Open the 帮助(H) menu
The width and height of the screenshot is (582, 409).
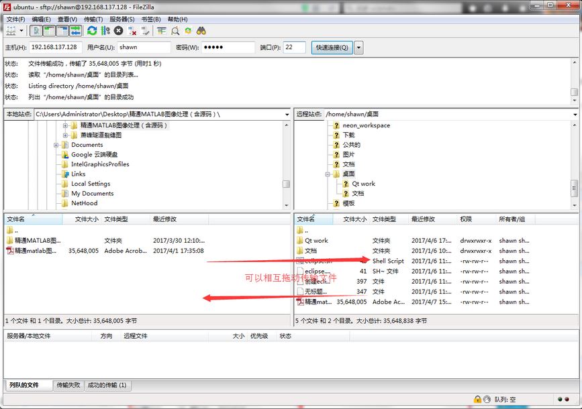coord(177,19)
